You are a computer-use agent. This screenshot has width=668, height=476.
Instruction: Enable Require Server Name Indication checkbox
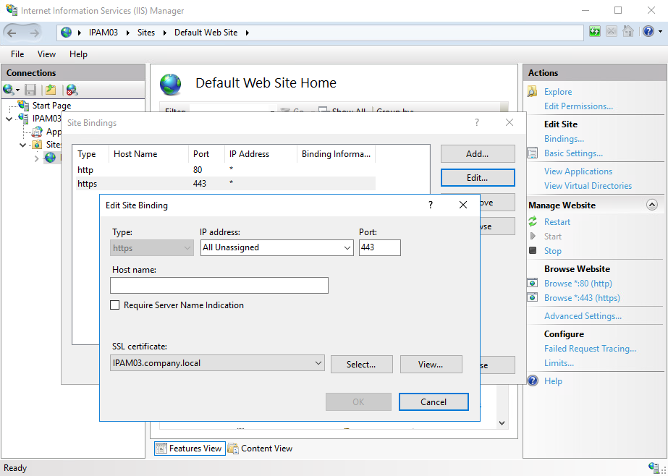tap(114, 305)
